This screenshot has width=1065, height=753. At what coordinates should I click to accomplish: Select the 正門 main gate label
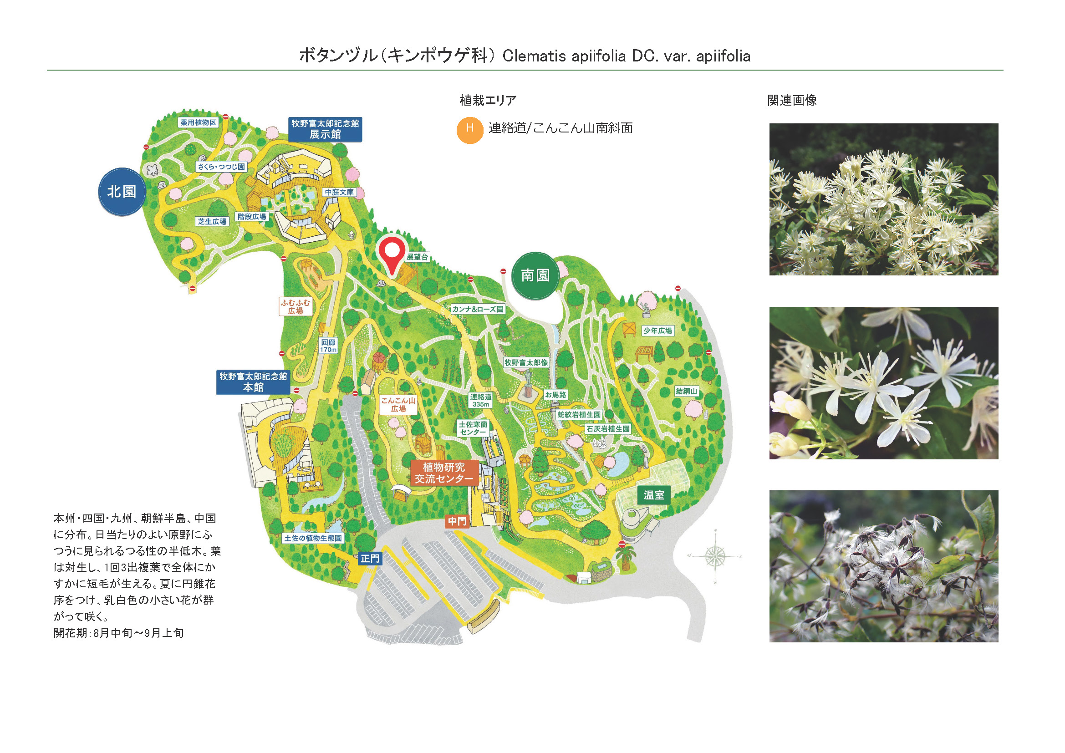[x=370, y=559]
